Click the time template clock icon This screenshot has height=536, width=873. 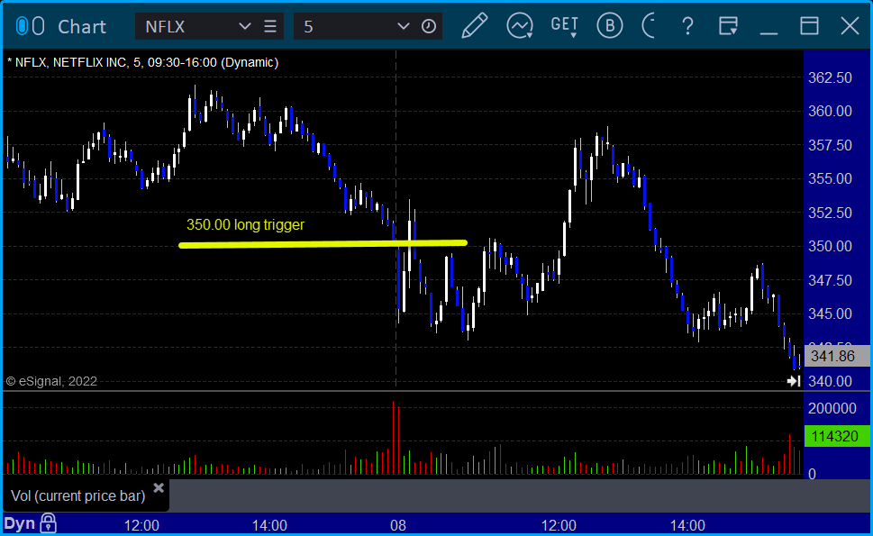pyautogui.click(x=429, y=26)
